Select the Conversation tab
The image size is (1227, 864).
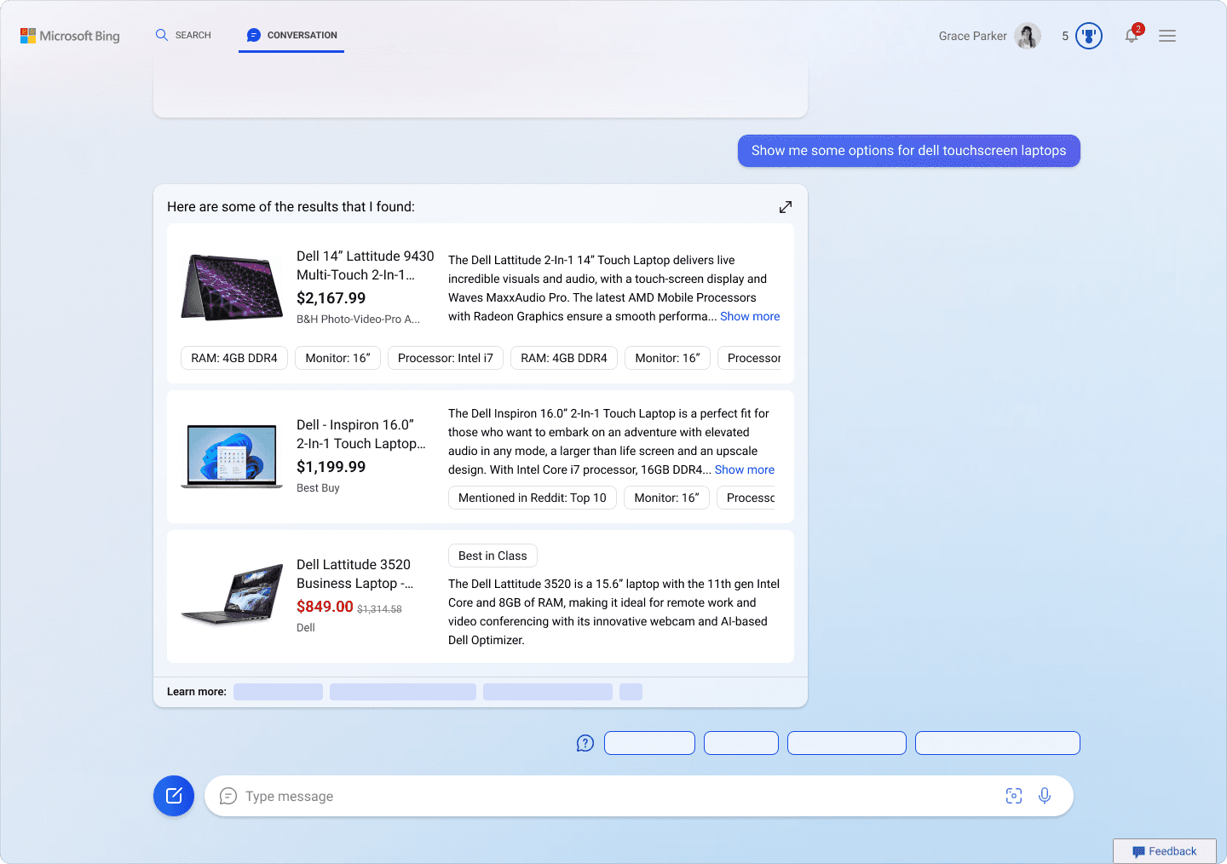291,35
